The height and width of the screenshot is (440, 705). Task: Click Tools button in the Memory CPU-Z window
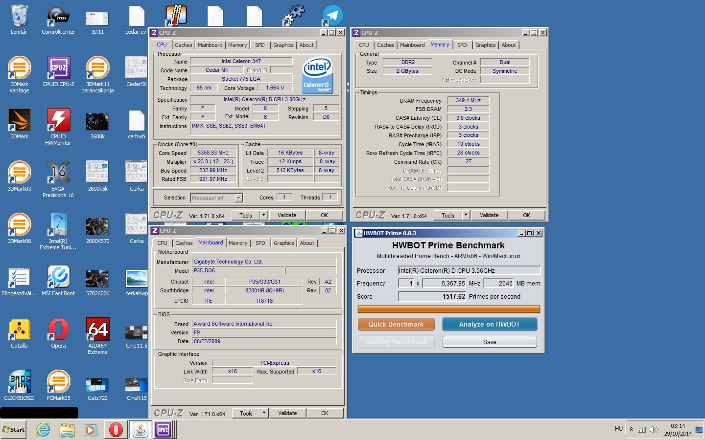pos(448,215)
